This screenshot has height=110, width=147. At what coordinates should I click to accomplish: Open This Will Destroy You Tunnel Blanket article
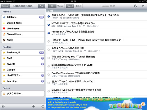pos(96,58)
